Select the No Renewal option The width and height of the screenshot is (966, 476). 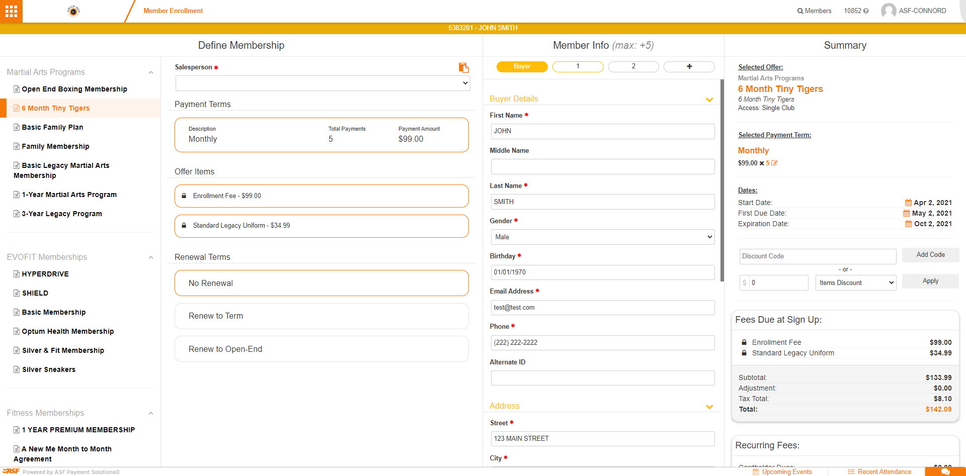pyautogui.click(x=321, y=283)
